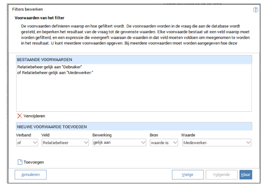
Task: Click the Verwijderen label text
Action: coord(34,116)
